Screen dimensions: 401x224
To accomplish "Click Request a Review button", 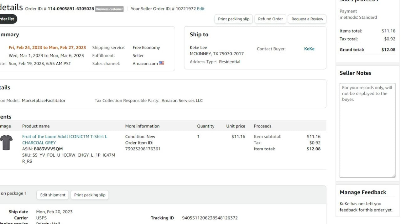I will [x=307, y=19].
